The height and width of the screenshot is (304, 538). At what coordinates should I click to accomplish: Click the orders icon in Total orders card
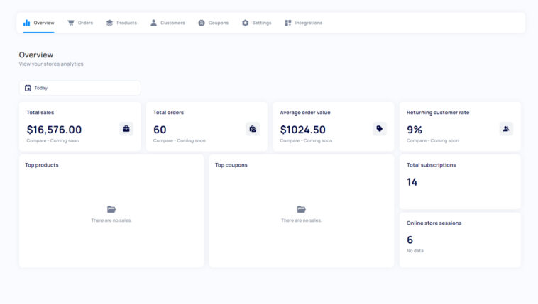pos(253,129)
